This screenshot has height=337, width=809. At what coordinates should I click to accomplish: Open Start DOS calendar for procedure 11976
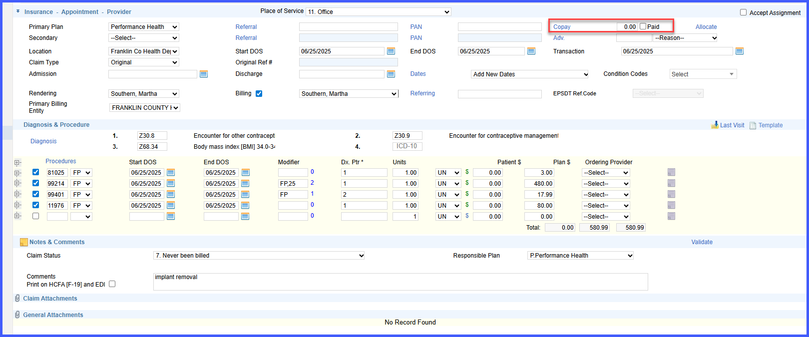pyautogui.click(x=171, y=205)
